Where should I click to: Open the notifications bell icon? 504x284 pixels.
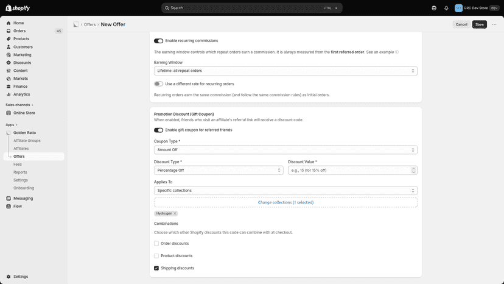pyautogui.click(x=446, y=8)
